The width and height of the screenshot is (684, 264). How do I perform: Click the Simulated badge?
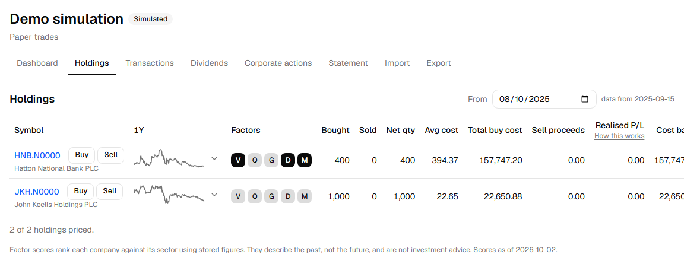click(150, 19)
